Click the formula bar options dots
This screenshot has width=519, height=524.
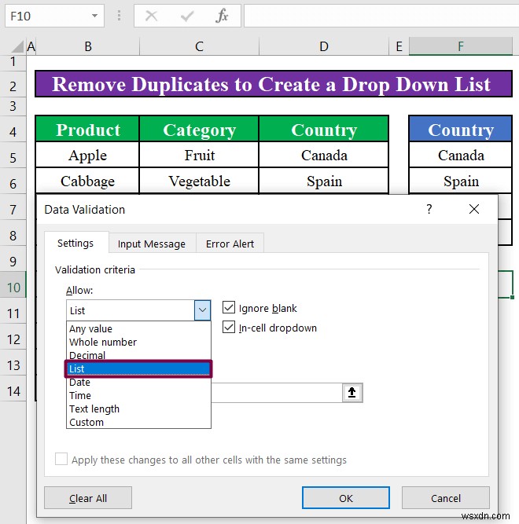[119, 16]
